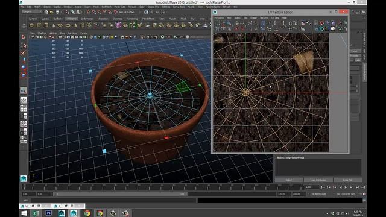Open Excel from the taskbar
Image resolution: width=386 pixels, height=217 pixels.
click(x=36, y=213)
